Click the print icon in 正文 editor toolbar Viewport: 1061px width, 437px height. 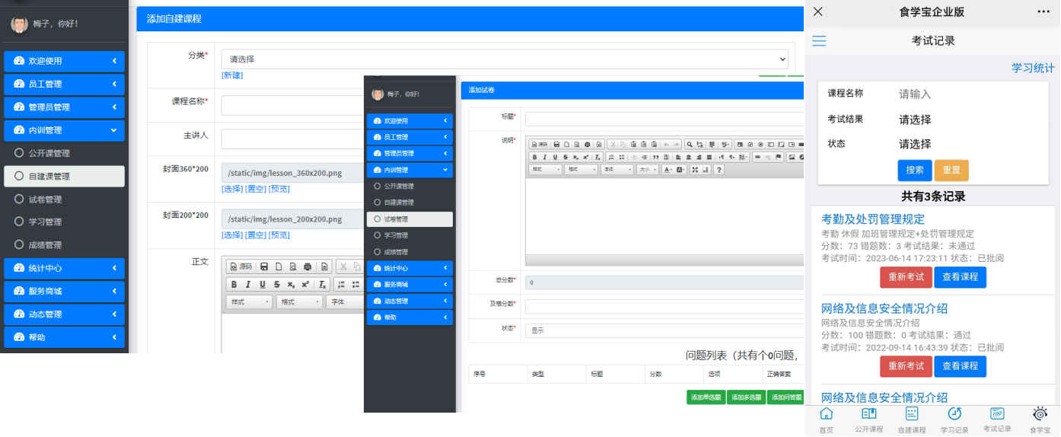(307, 266)
